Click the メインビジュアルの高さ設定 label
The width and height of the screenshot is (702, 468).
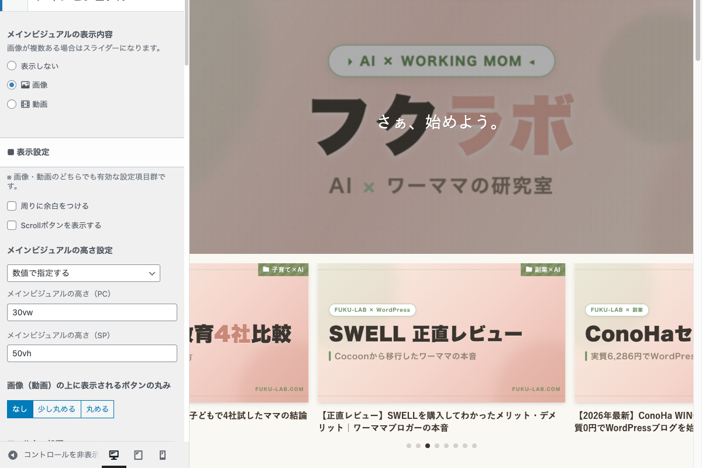(60, 250)
